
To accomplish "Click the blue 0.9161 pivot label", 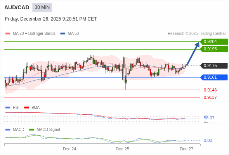I will (214, 77).
